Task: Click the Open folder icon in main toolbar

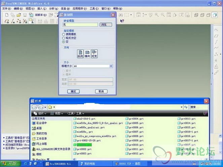Action: pyautogui.click(x=19, y=15)
